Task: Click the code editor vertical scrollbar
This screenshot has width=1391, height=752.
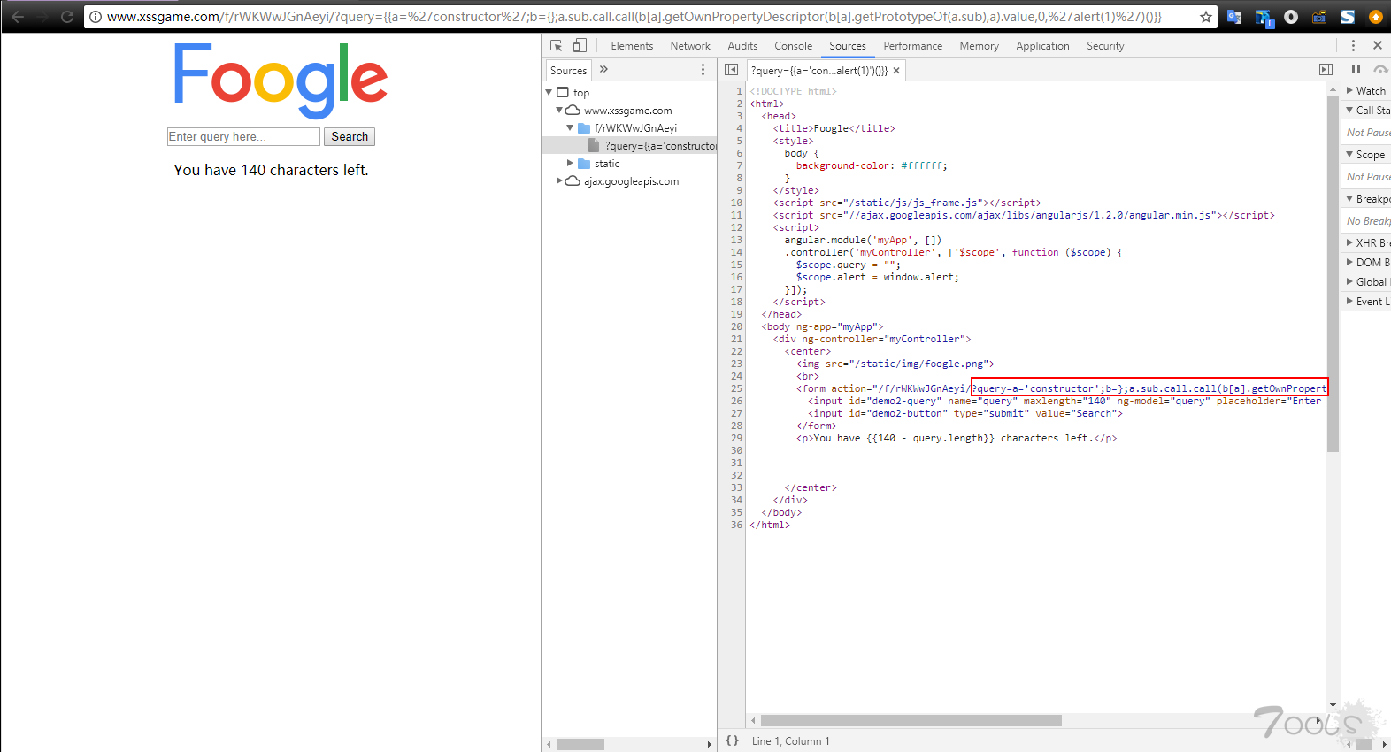Action: (1333, 274)
